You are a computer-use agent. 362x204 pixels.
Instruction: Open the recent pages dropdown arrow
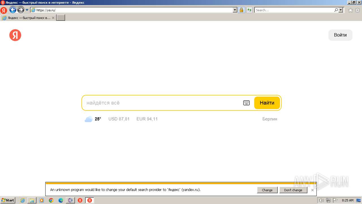[27, 10]
